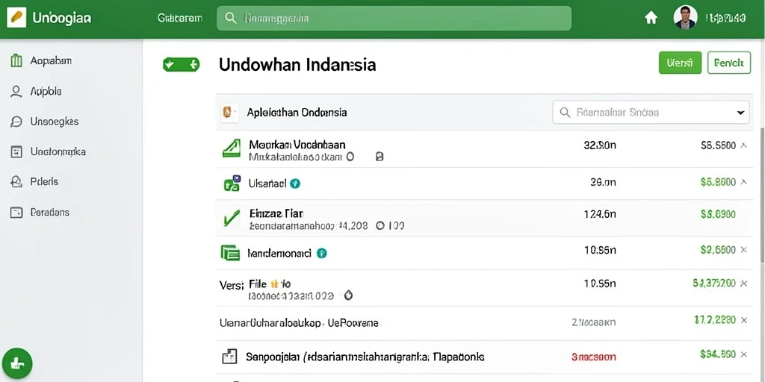Viewport: 765px width, 382px height.
Task: Click the circle icon under Moorkan Vocanbaan
Action: coord(350,157)
